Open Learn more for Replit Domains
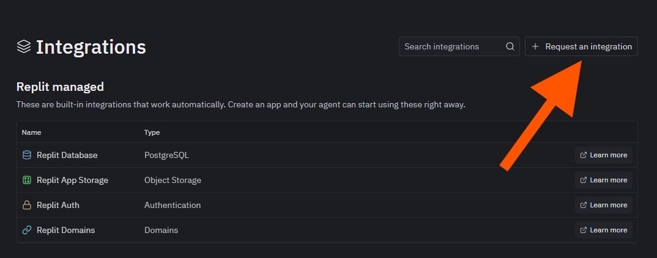This screenshot has height=258, width=657. point(603,230)
